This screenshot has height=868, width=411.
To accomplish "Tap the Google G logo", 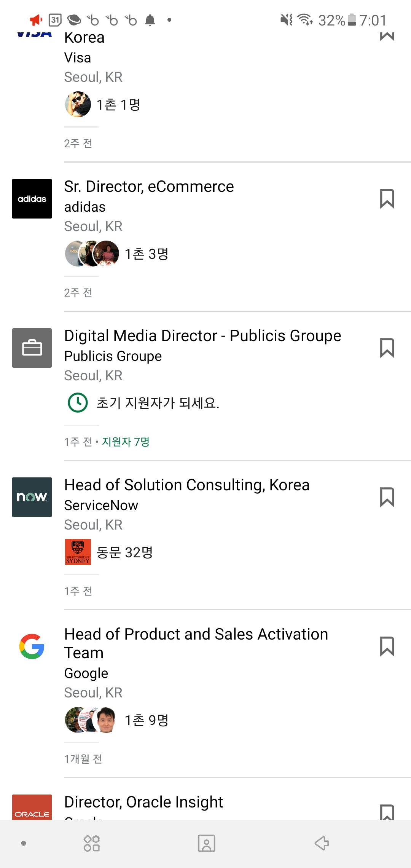I will click(32, 646).
